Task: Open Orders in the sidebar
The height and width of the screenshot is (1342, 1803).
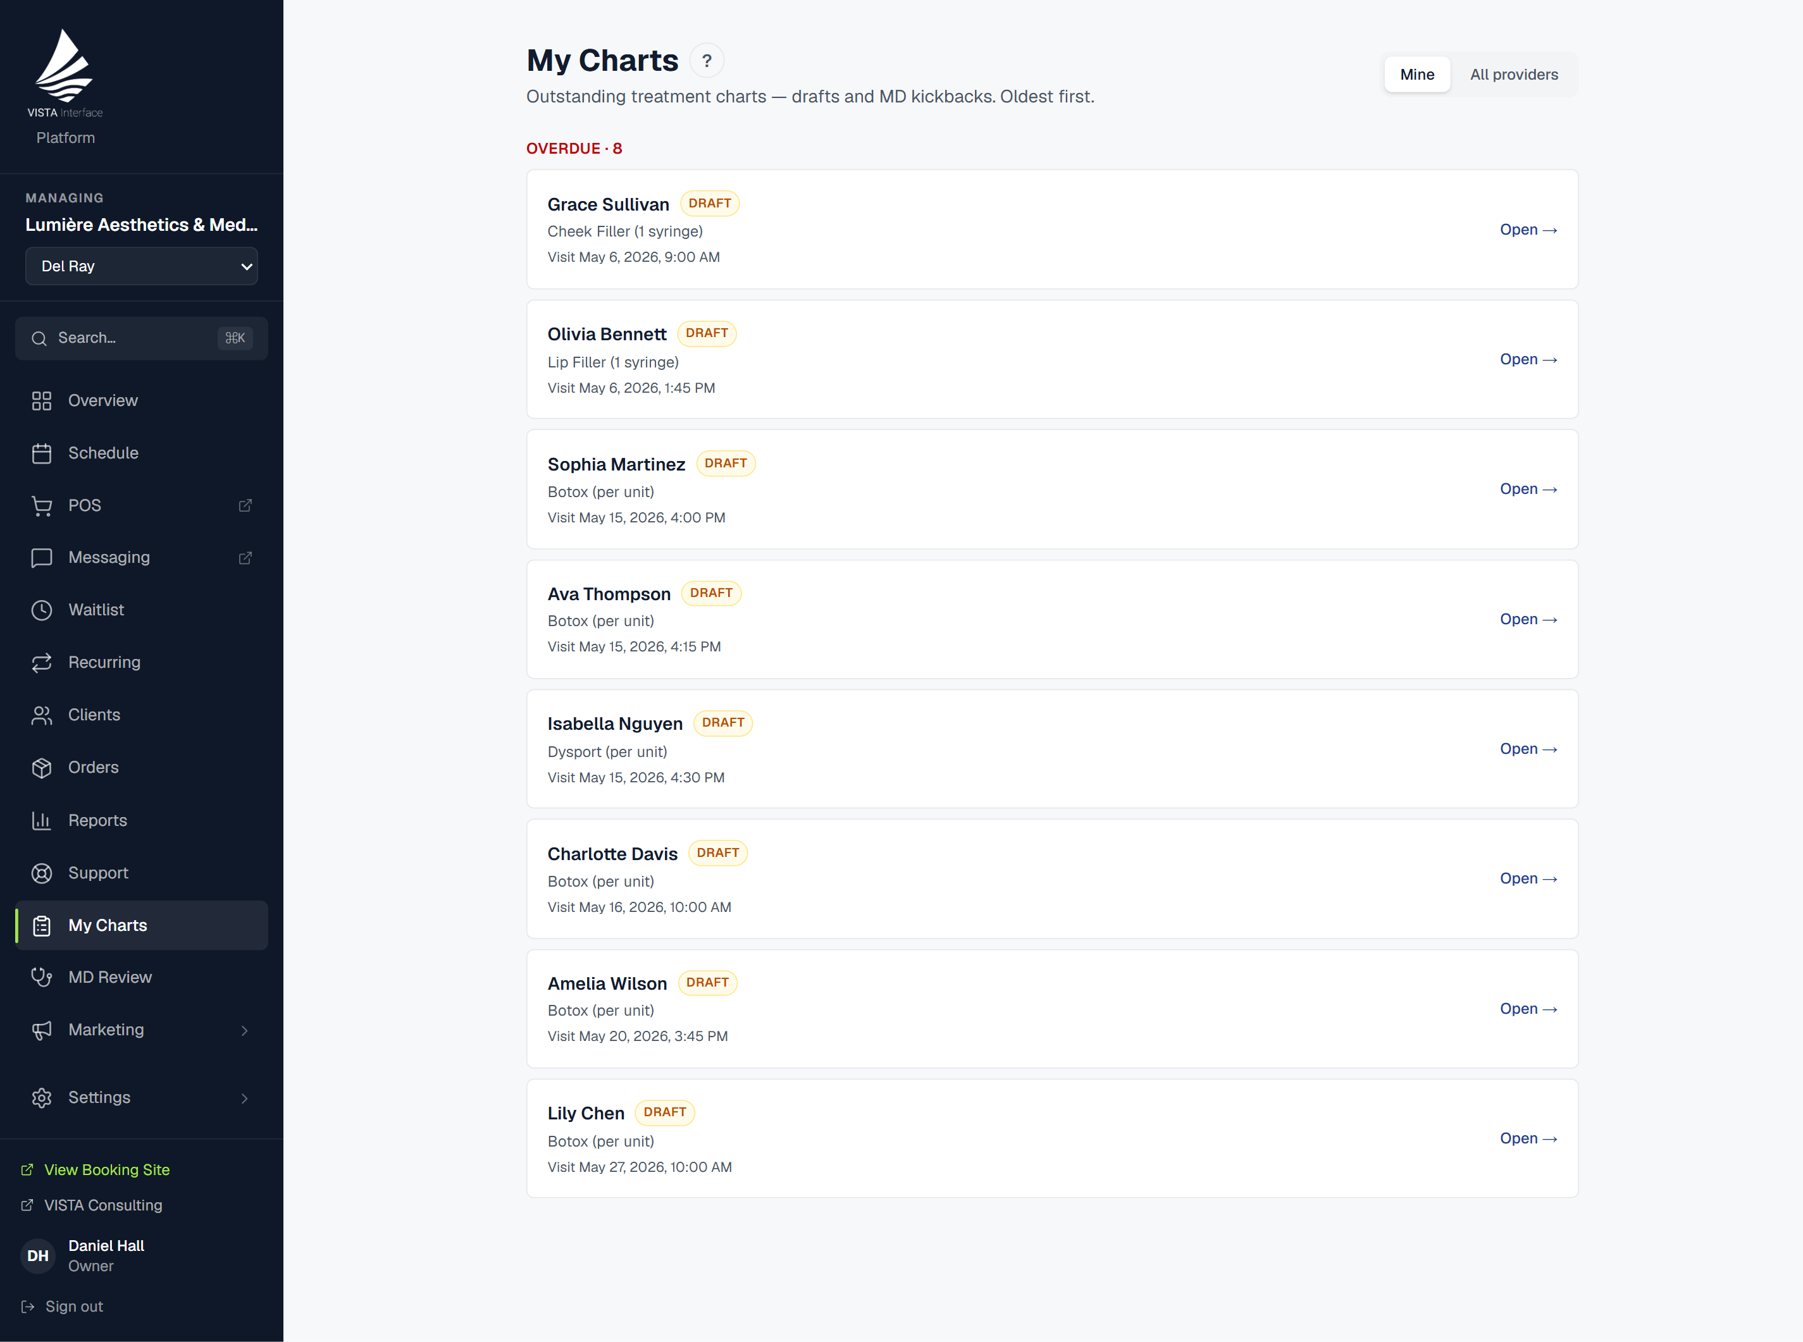Action: 141,768
